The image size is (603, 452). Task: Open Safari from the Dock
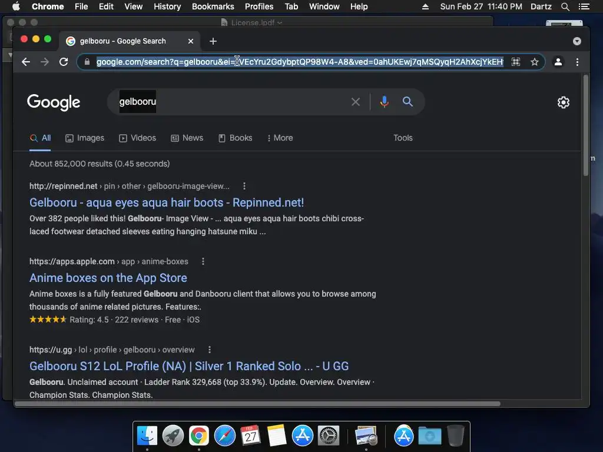click(x=225, y=436)
